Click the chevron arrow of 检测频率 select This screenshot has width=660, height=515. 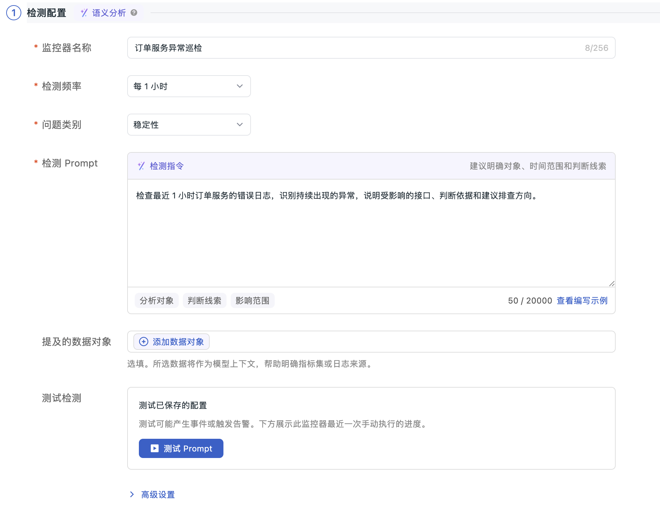(240, 86)
